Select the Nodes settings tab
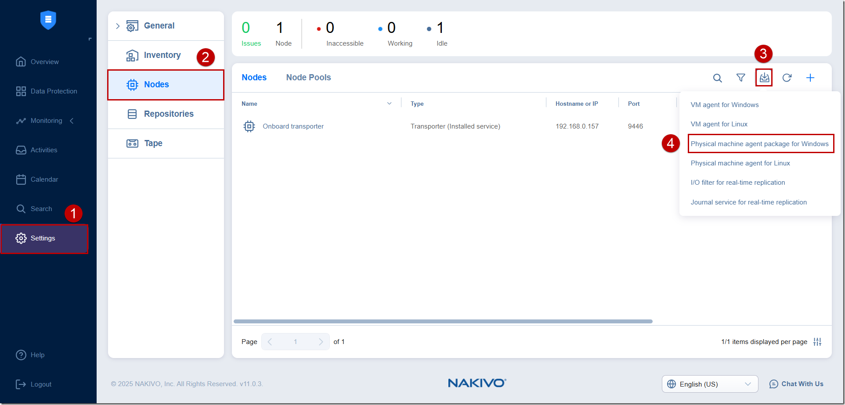 166,85
